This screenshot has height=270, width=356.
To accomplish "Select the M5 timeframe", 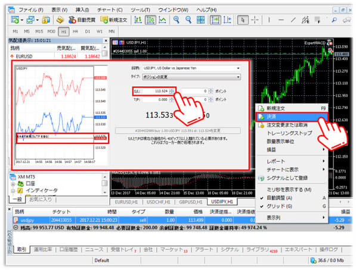I will click(27, 32).
